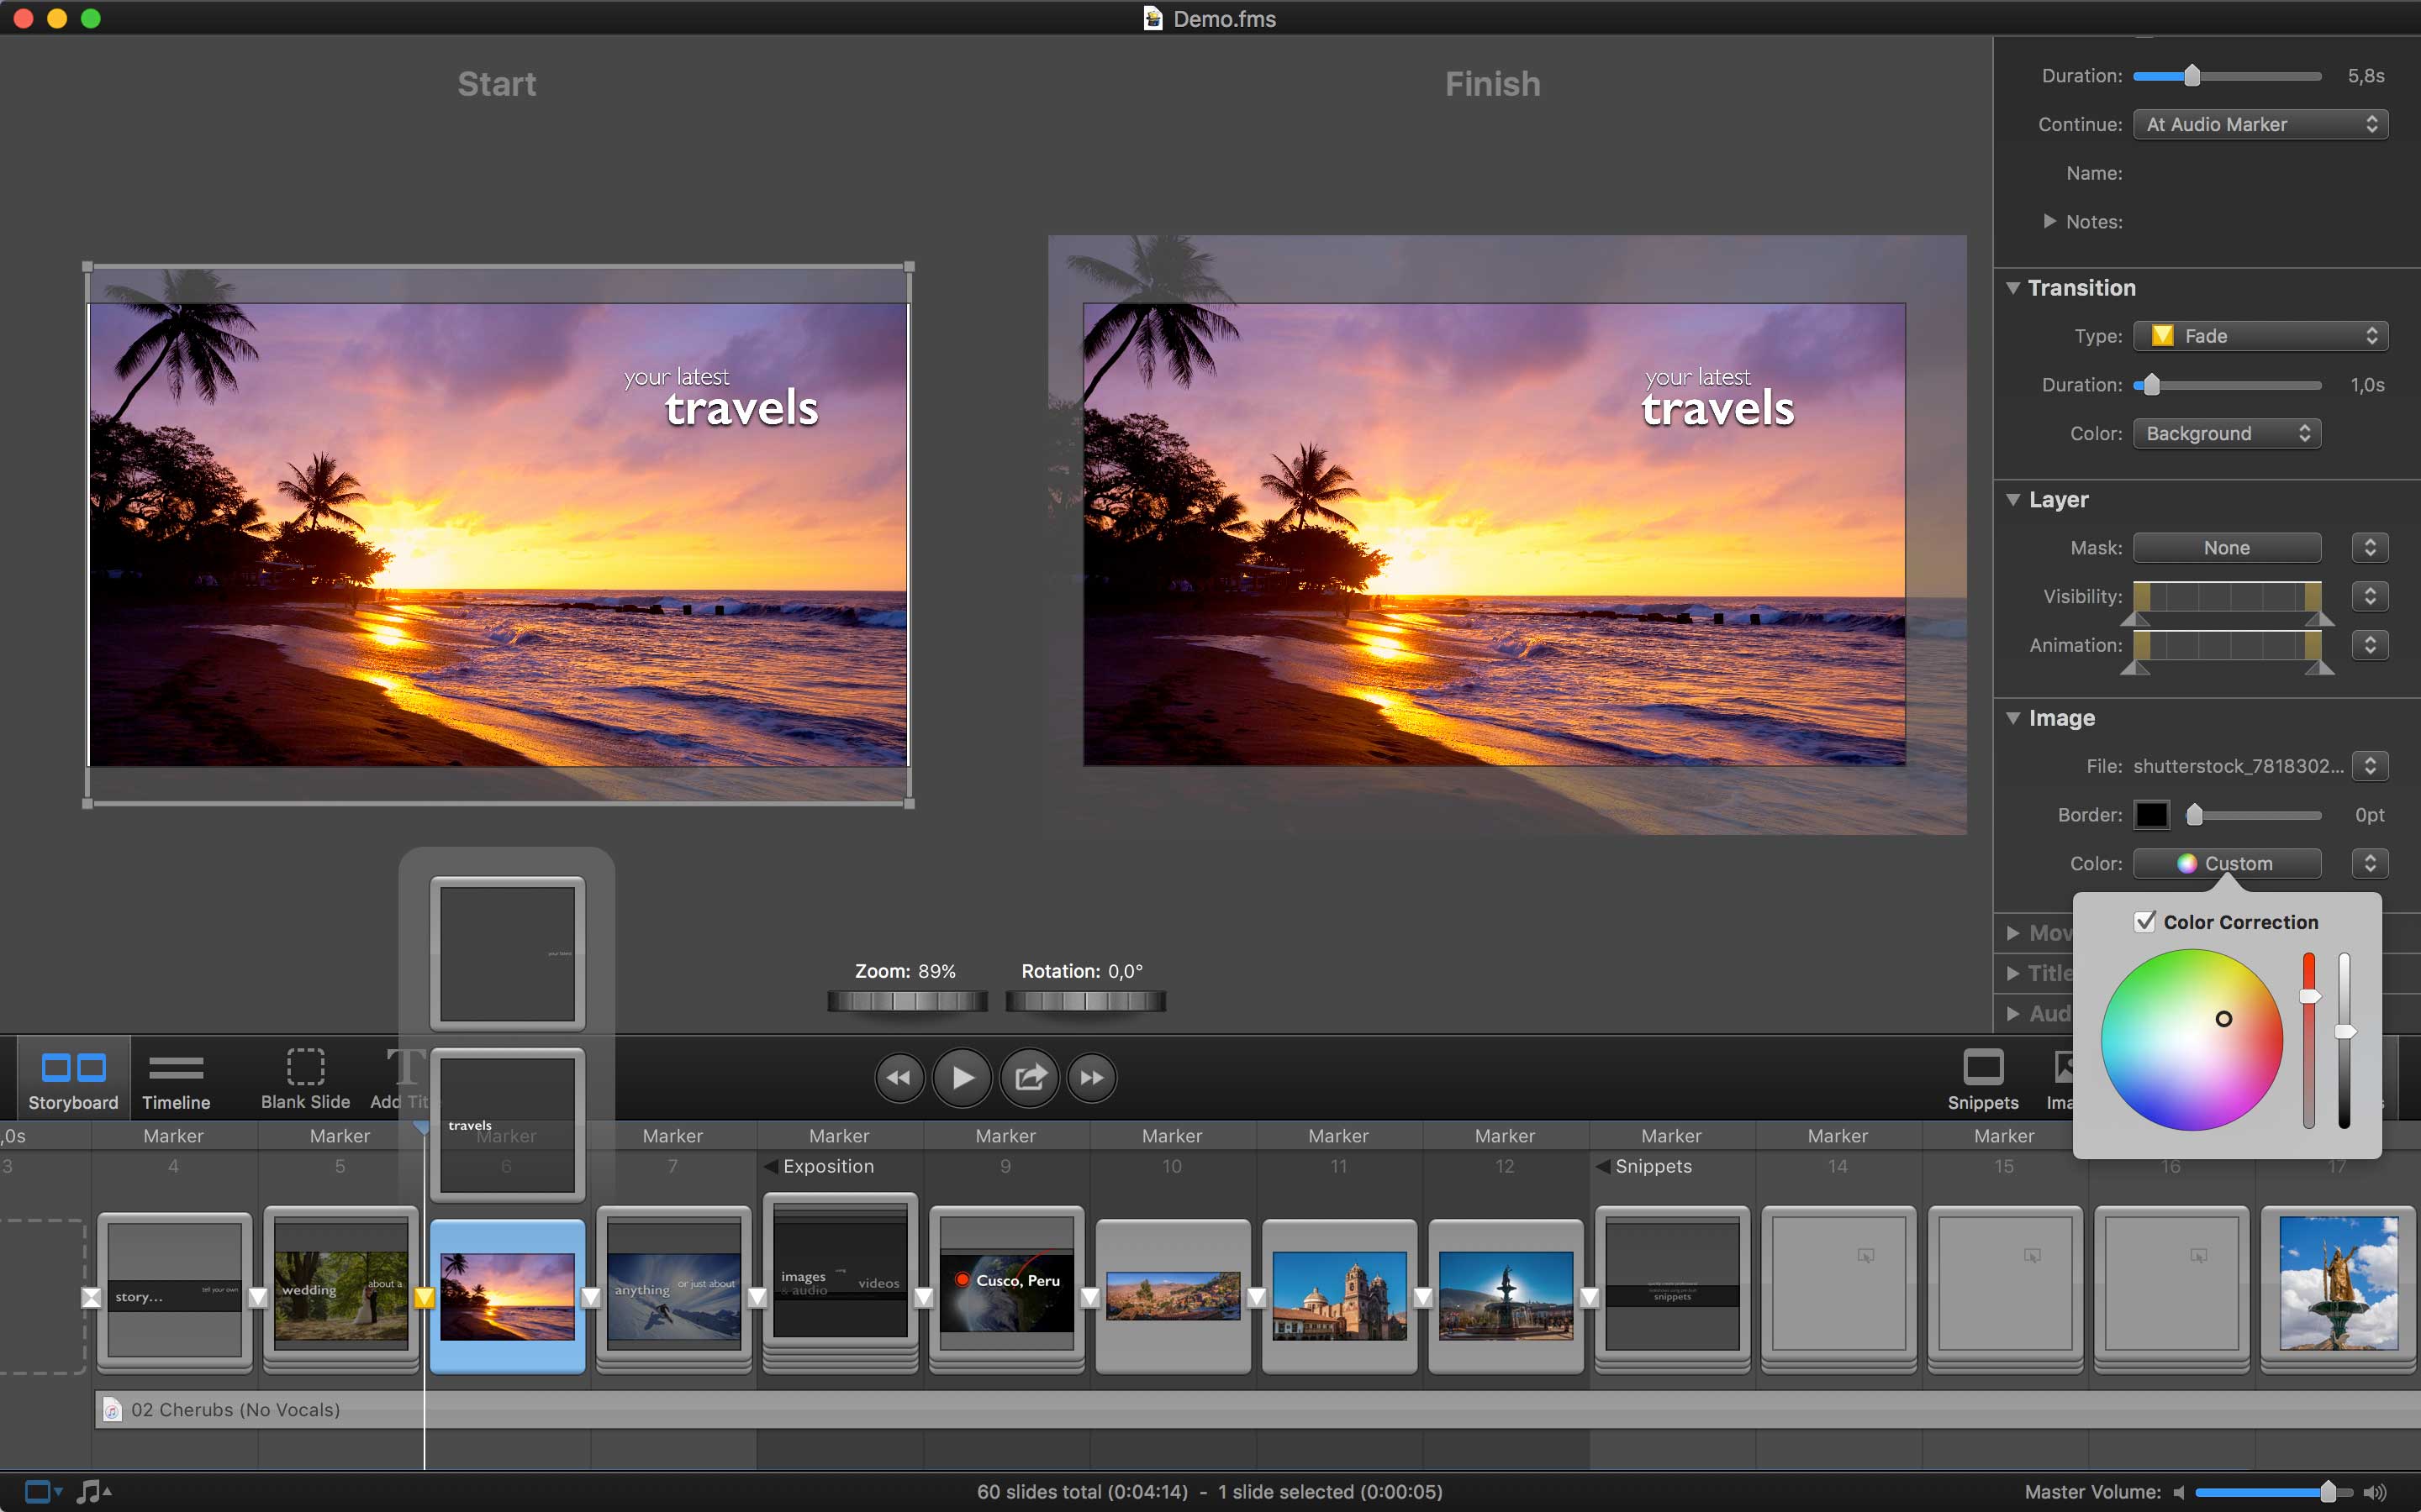The image size is (2421, 1512).
Task: Uncheck the Color Correction checkbox
Action: (2145, 921)
